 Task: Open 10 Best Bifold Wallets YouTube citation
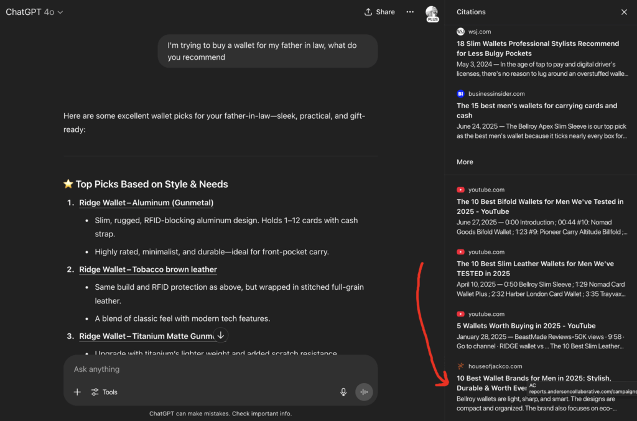pyautogui.click(x=540, y=206)
